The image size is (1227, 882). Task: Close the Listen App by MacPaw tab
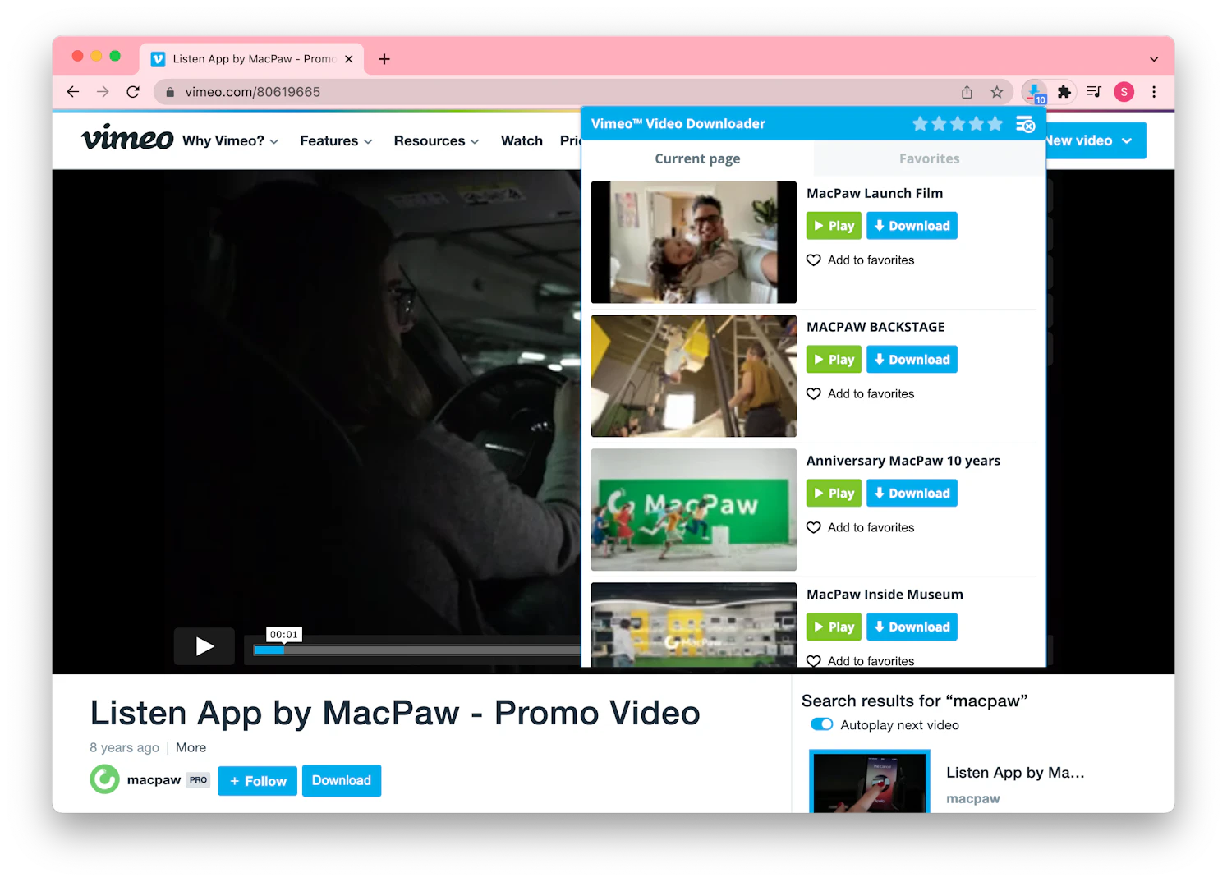pos(349,59)
